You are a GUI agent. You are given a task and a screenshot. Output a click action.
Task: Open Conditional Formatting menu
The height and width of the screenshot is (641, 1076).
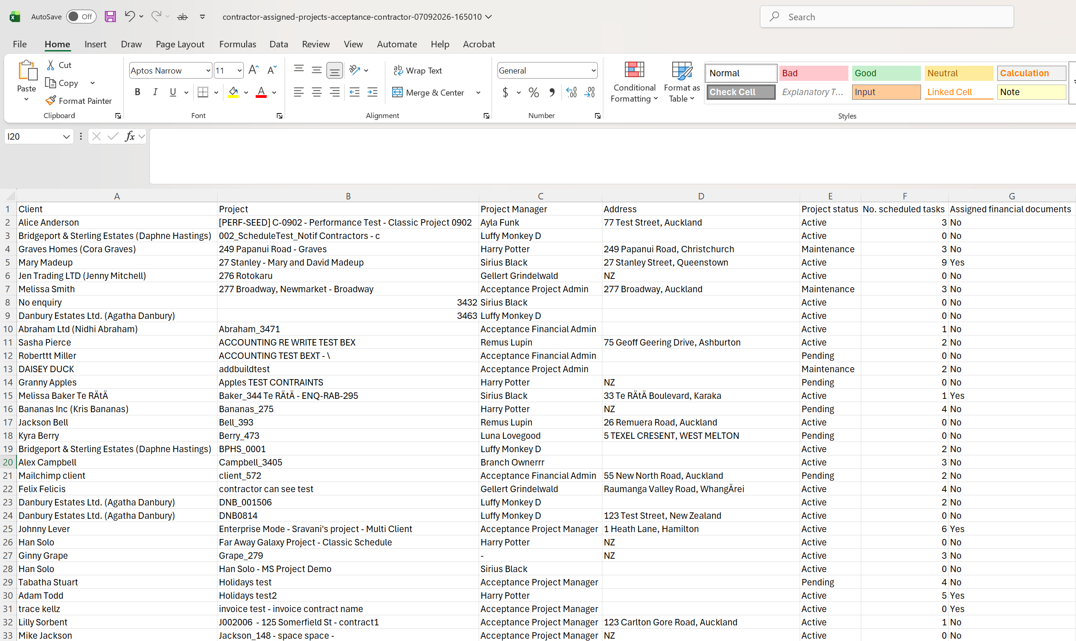click(634, 82)
